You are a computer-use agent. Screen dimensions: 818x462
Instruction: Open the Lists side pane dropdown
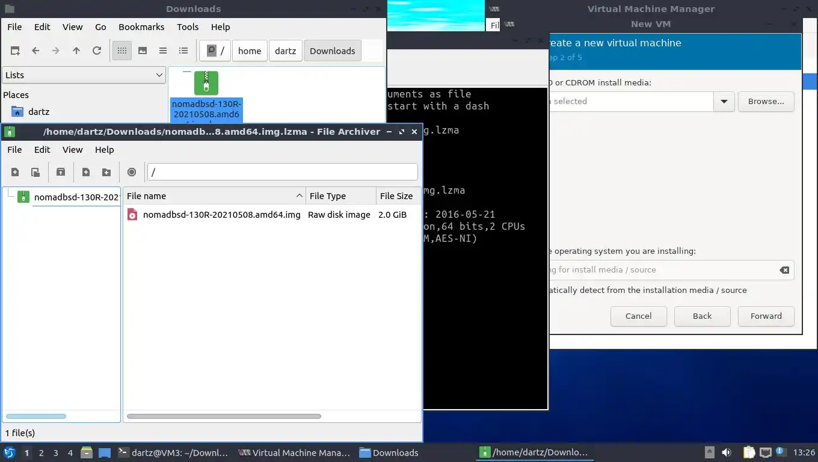coord(84,75)
